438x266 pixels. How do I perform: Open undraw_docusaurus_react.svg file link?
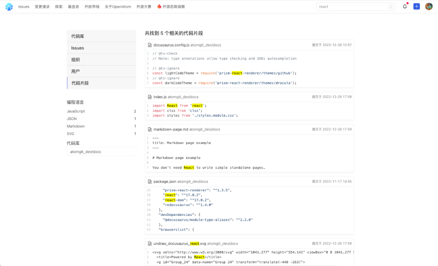click(180, 243)
